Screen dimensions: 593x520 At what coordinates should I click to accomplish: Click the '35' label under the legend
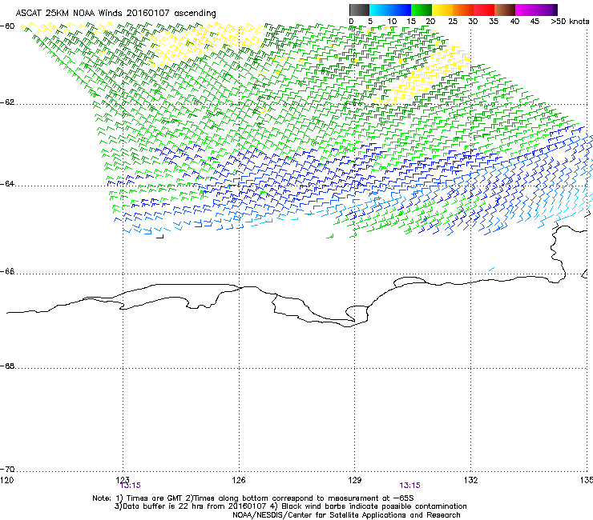point(494,22)
